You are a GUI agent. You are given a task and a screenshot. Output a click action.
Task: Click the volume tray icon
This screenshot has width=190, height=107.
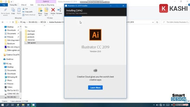click(x=164, y=105)
